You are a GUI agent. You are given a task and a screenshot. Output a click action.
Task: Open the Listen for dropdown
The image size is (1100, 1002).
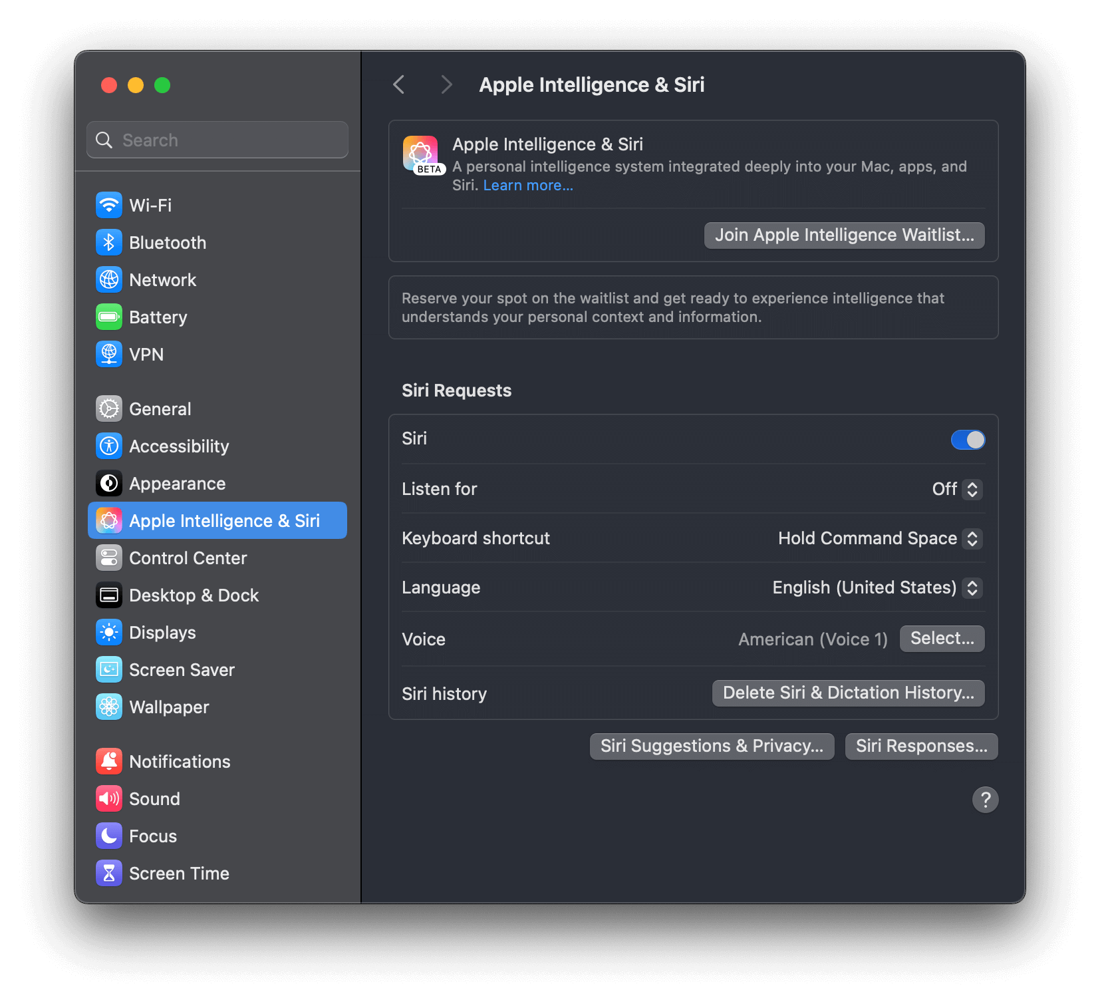tap(958, 489)
